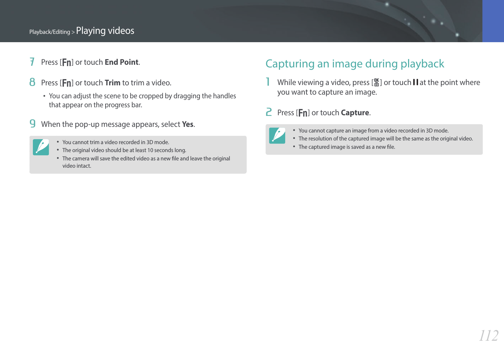Click the note pen icon beside capture notes
504x357 pixels.
tap(277, 135)
